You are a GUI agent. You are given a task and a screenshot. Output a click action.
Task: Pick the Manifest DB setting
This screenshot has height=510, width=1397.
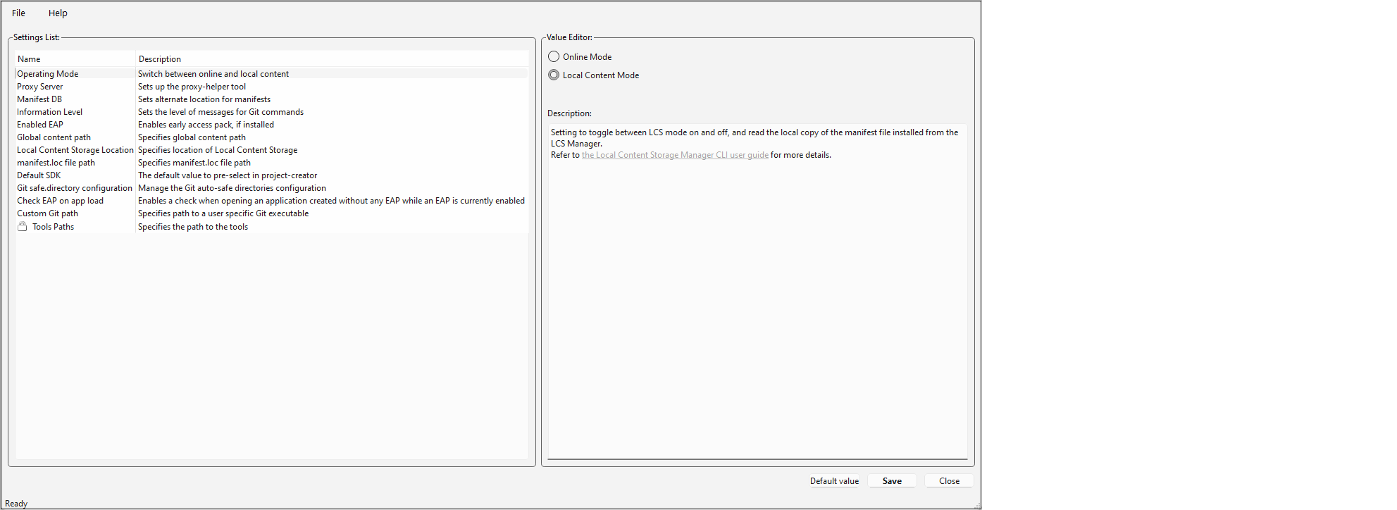[39, 99]
